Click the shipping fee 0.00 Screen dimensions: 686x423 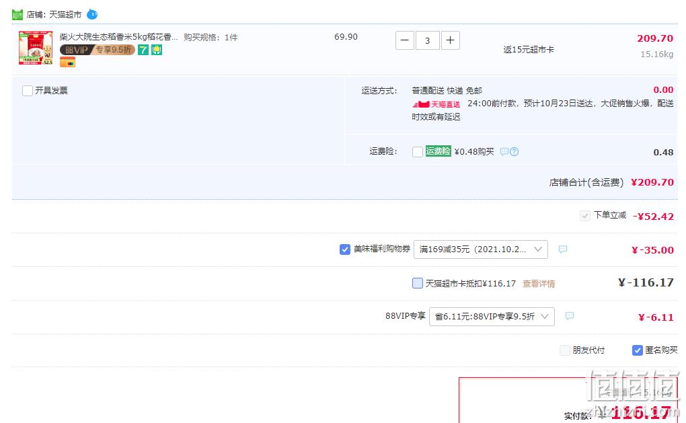(663, 89)
